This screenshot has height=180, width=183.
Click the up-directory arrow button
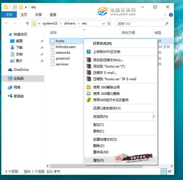click(x=27, y=24)
